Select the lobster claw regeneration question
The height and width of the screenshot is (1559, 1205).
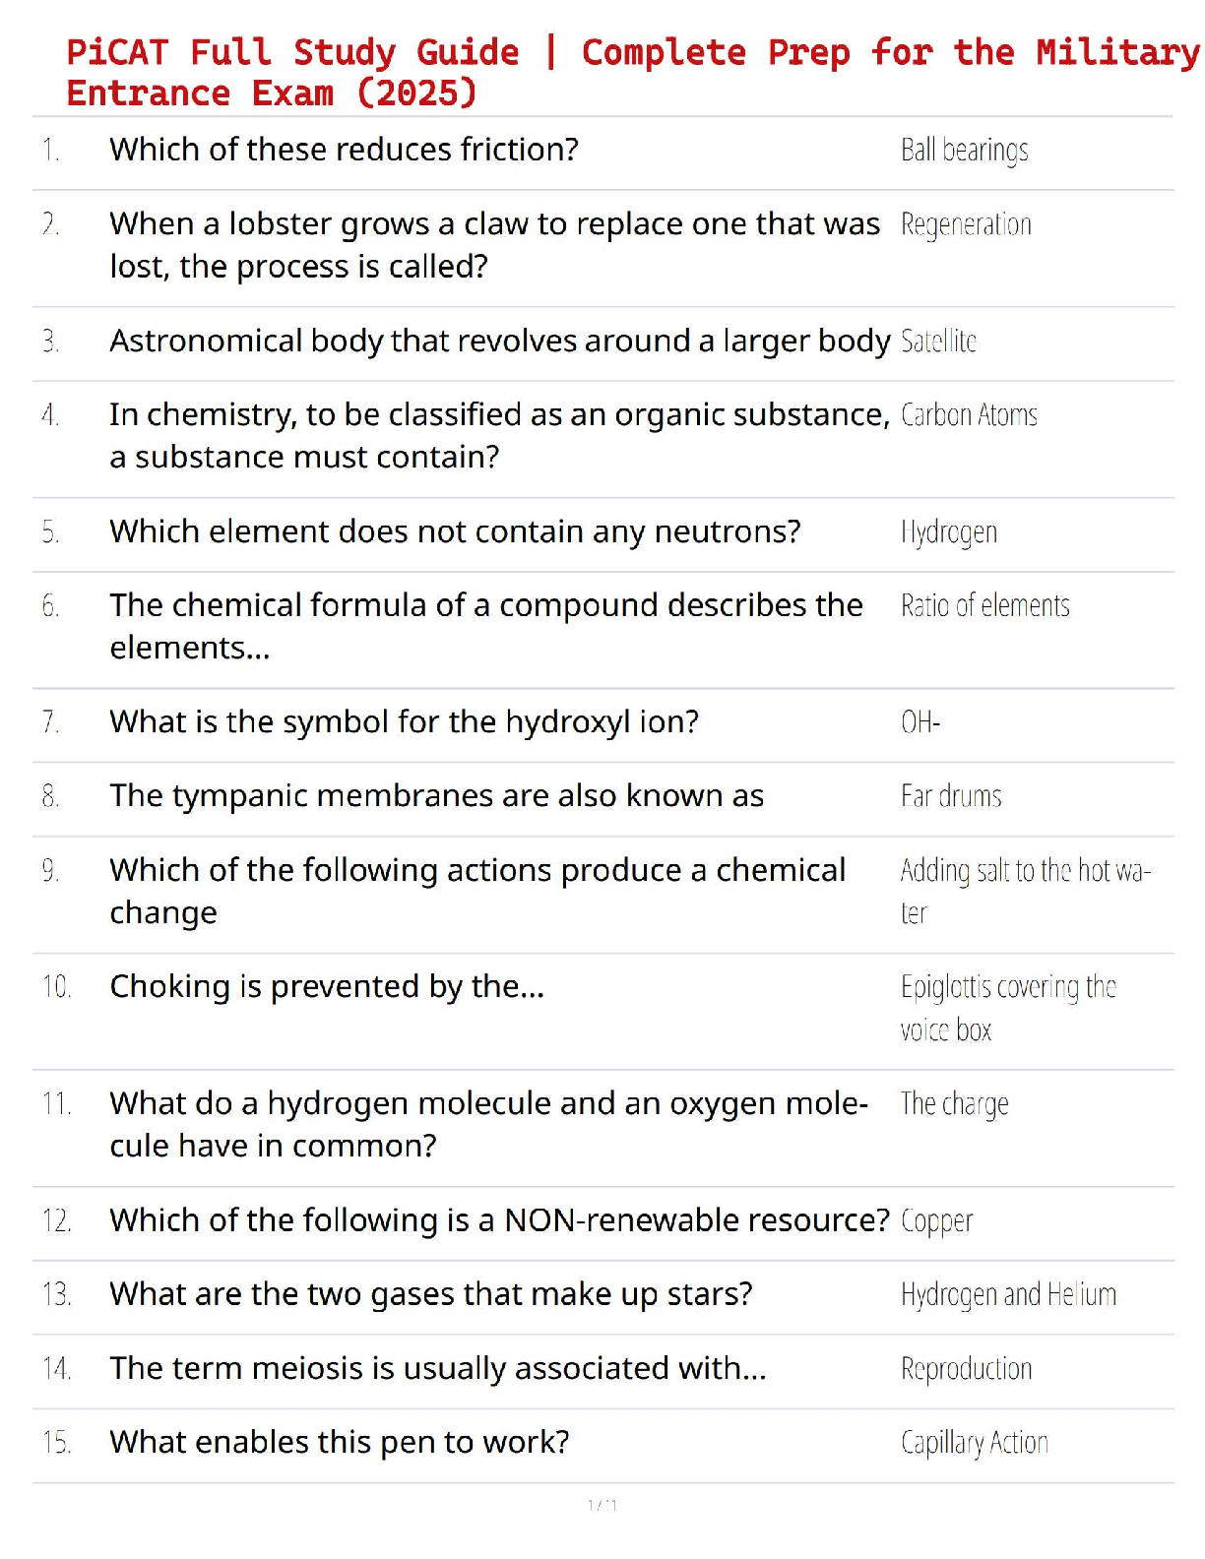pyautogui.click(x=494, y=245)
